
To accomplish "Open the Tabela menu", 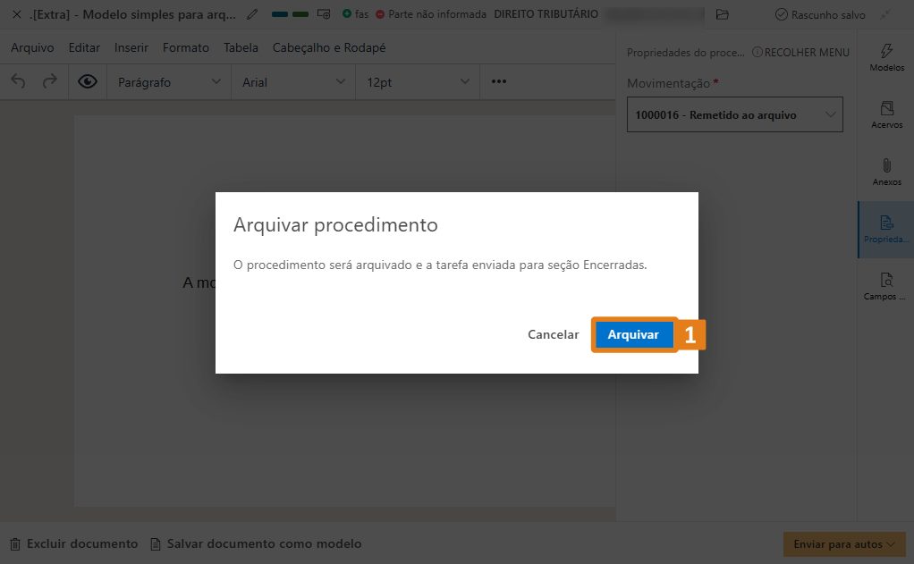I will tap(240, 47).
